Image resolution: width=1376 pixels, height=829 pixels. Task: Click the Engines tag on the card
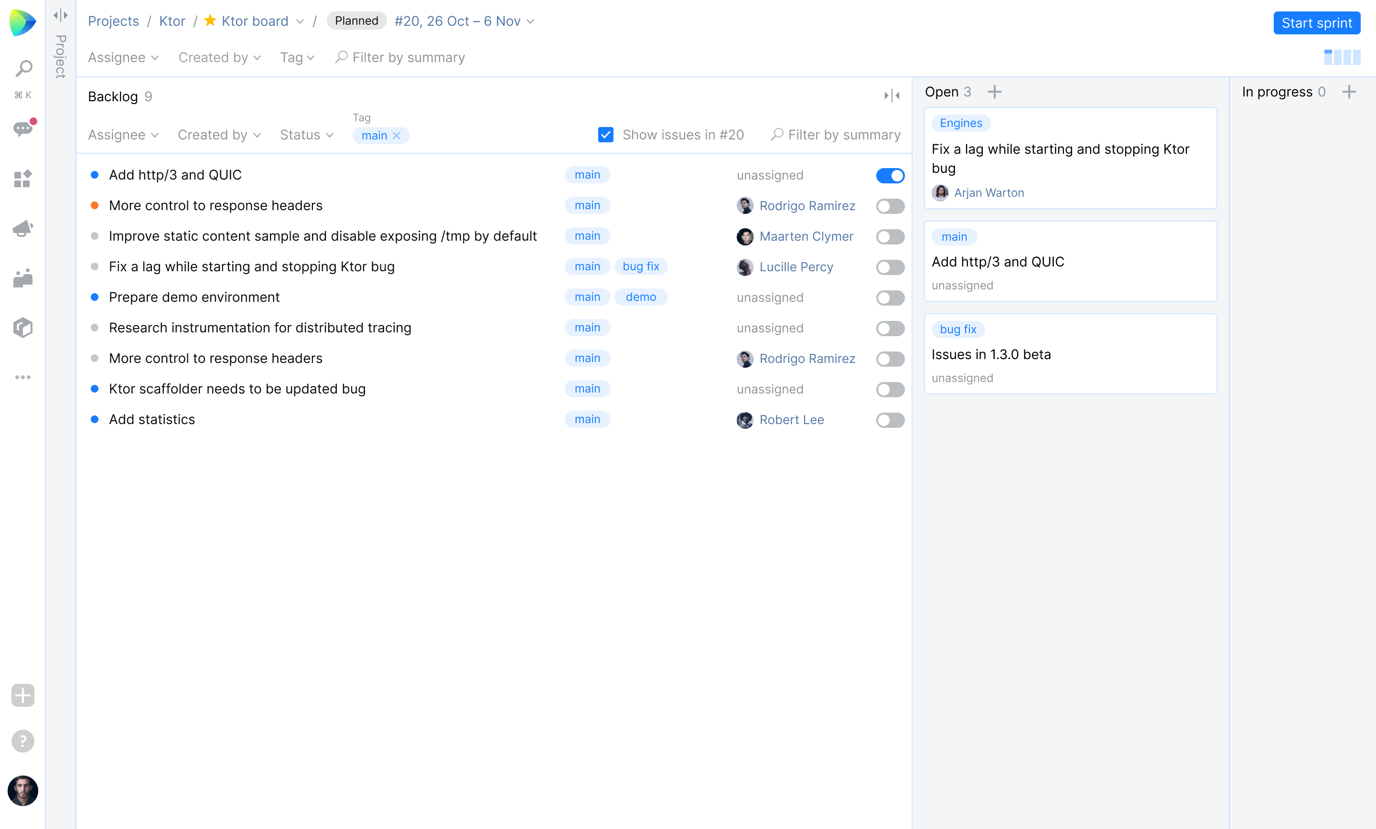click(960, 123)
